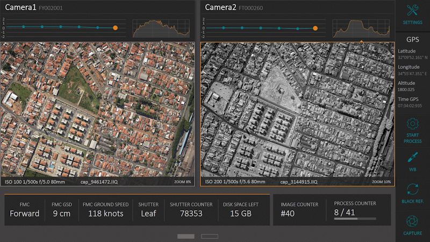Click the Altitude value 1800.025
430x242 pixels.
406,90
